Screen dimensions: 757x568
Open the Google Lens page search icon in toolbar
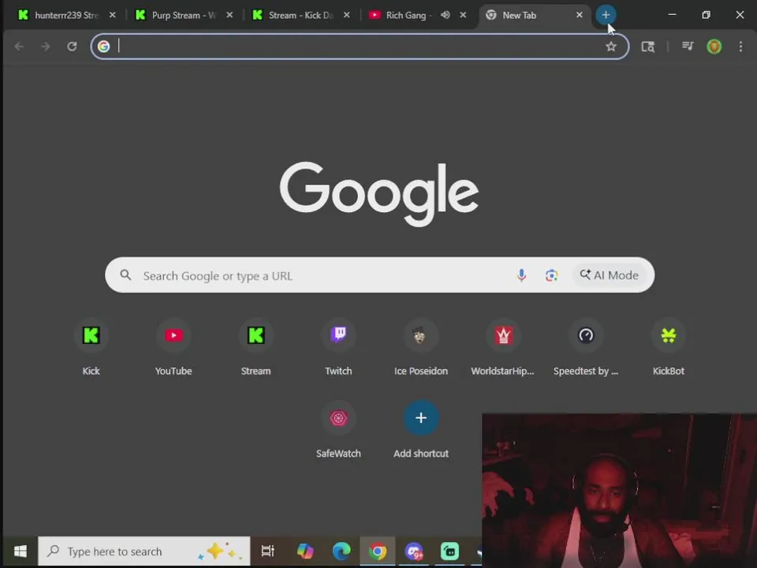coord(647,47)
